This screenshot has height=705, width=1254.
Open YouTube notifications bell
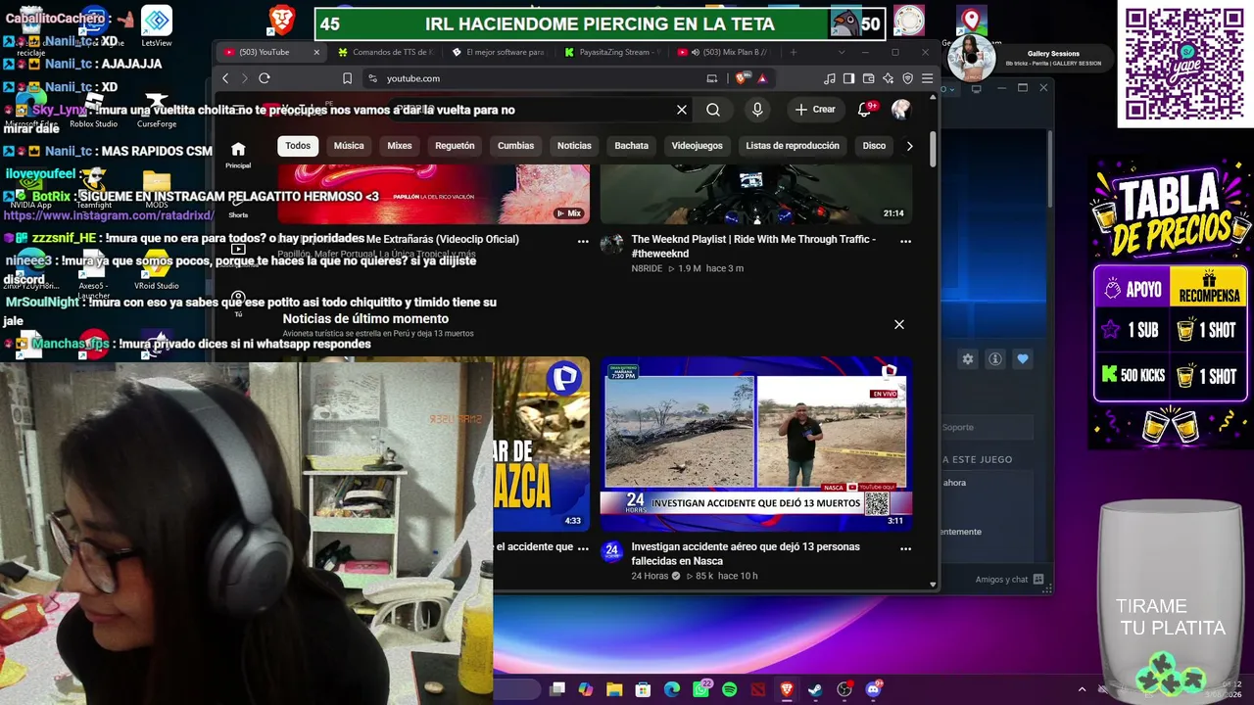(864, 110)
